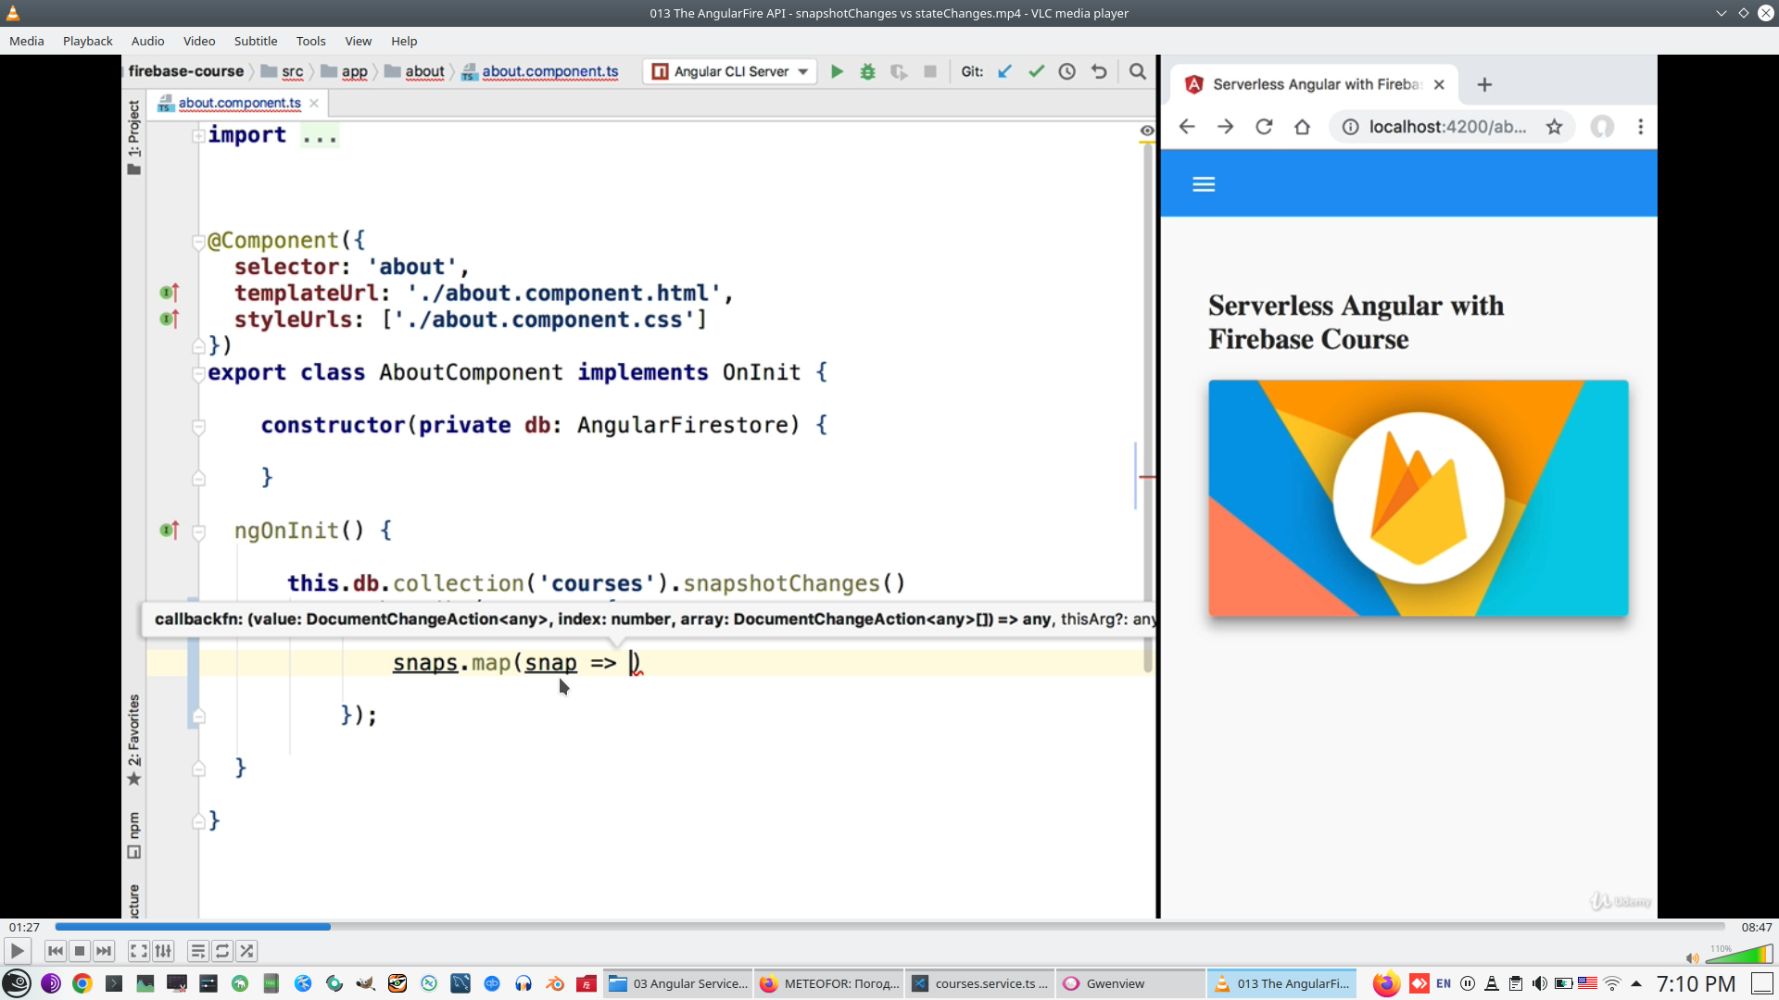Open extended settings equalizer icon
Image resolution: width=1779 pixels, height=1000 pixels.
[x=163, y=951]
